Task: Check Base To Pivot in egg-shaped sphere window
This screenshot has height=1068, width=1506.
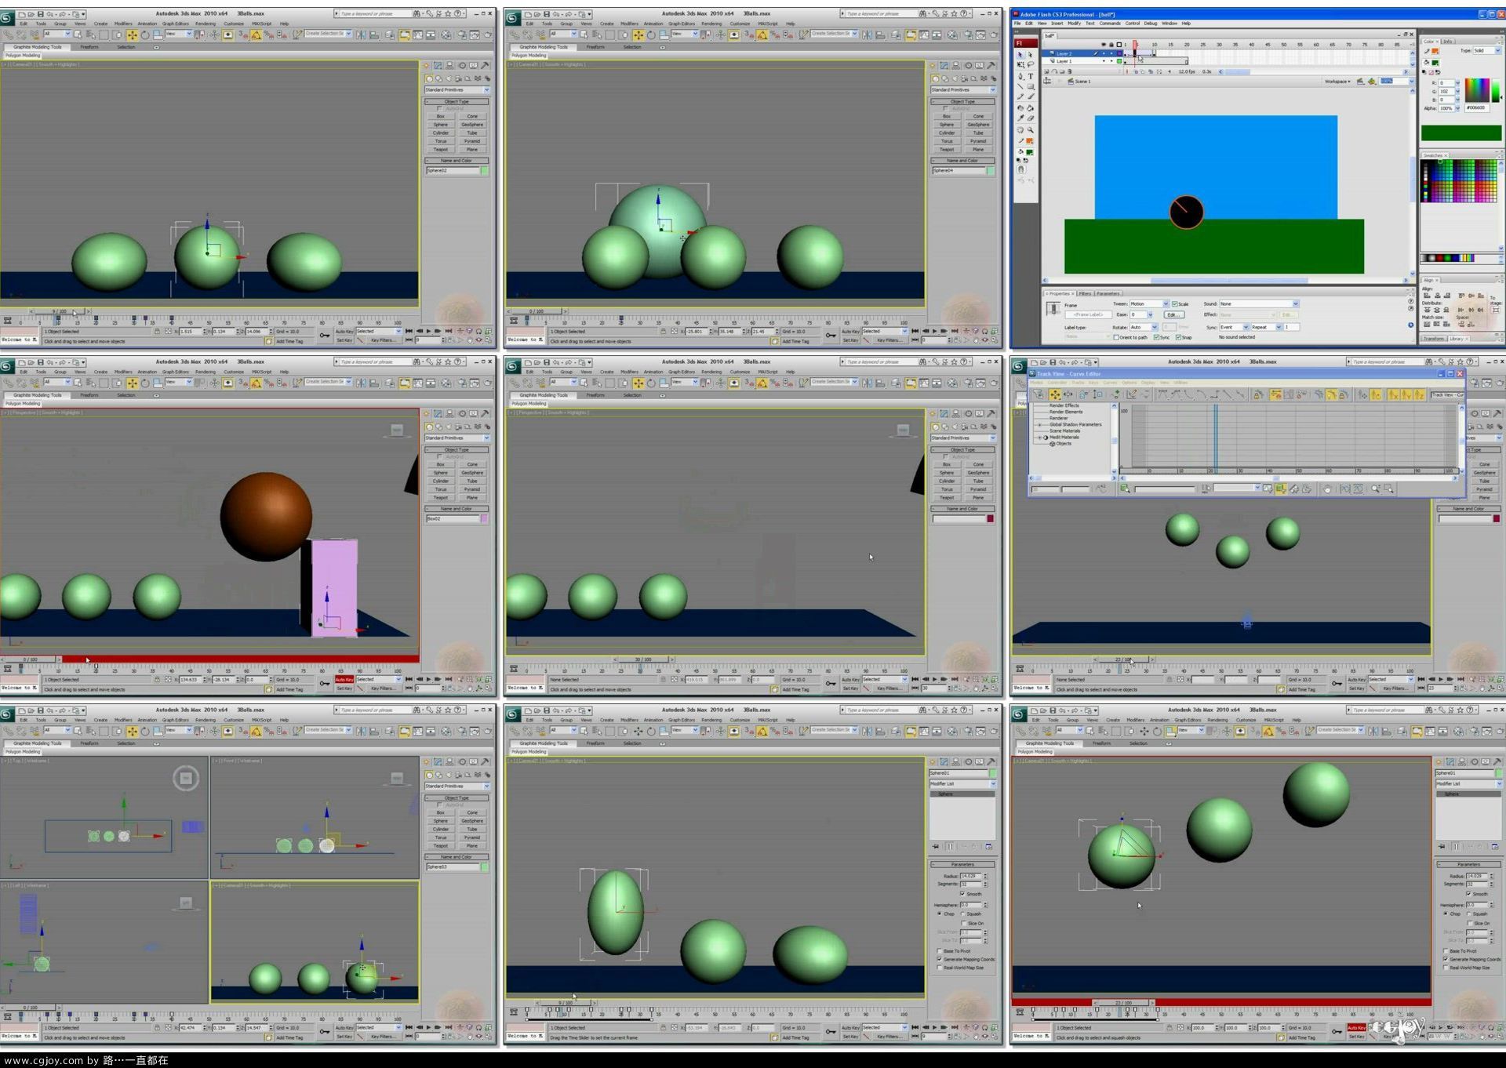Action: click(x=940, y=951)
